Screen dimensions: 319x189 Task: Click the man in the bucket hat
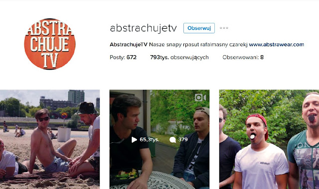tap(87, 140)
